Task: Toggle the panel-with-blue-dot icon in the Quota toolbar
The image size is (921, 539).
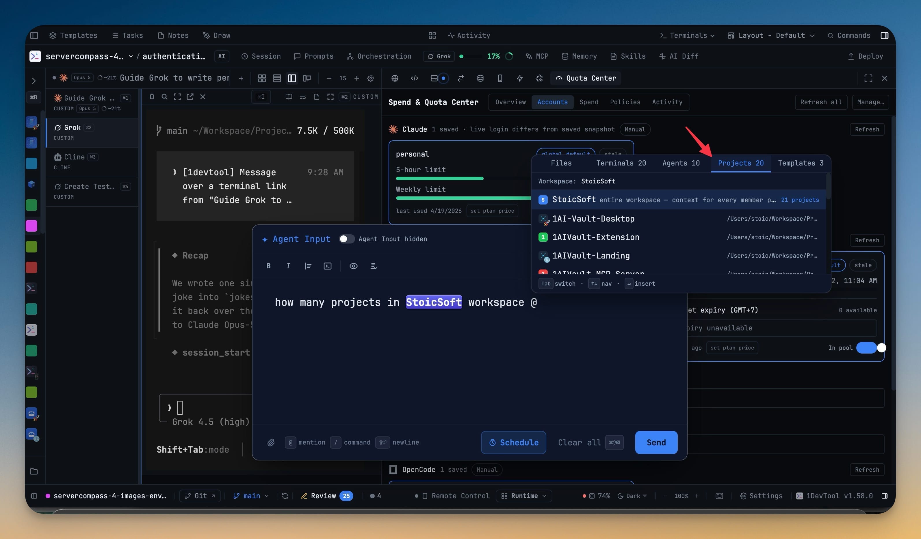Action: [438, 78]
